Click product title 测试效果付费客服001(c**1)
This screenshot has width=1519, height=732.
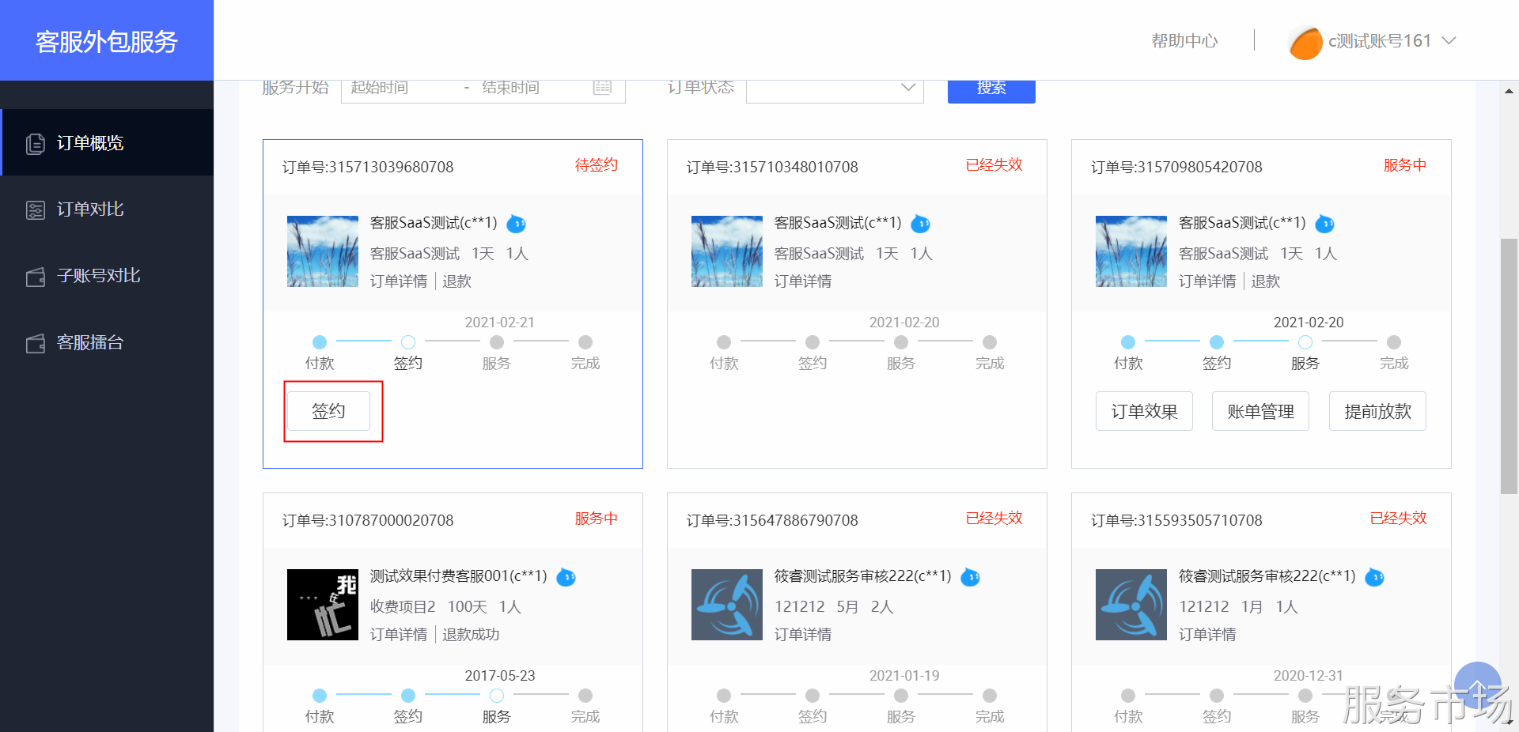[459, 576]
